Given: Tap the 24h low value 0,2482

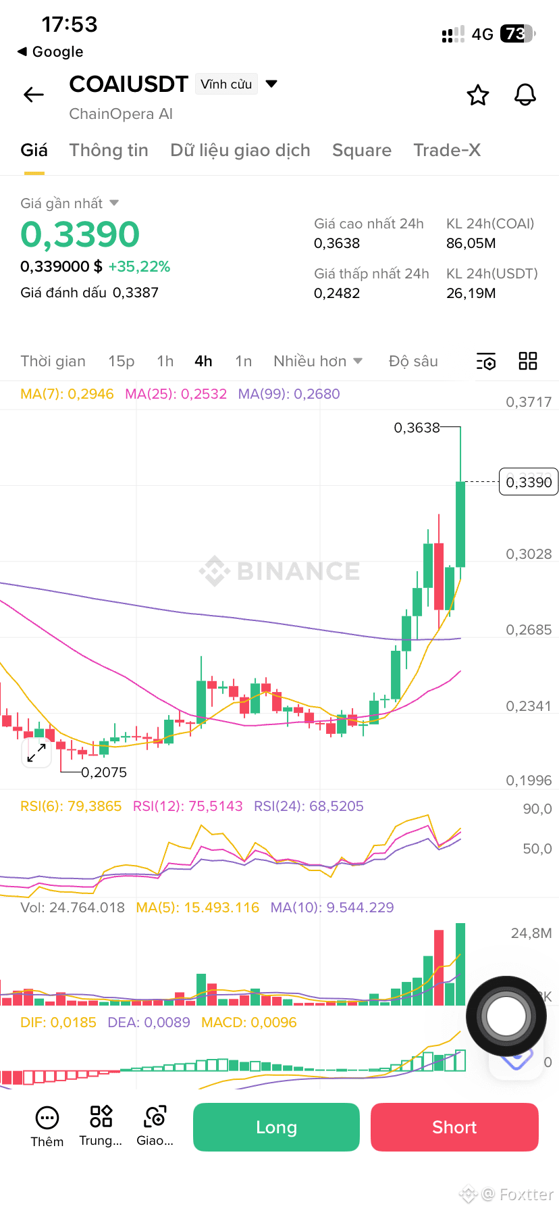Looking at the screenshot, I should point(337,293).
